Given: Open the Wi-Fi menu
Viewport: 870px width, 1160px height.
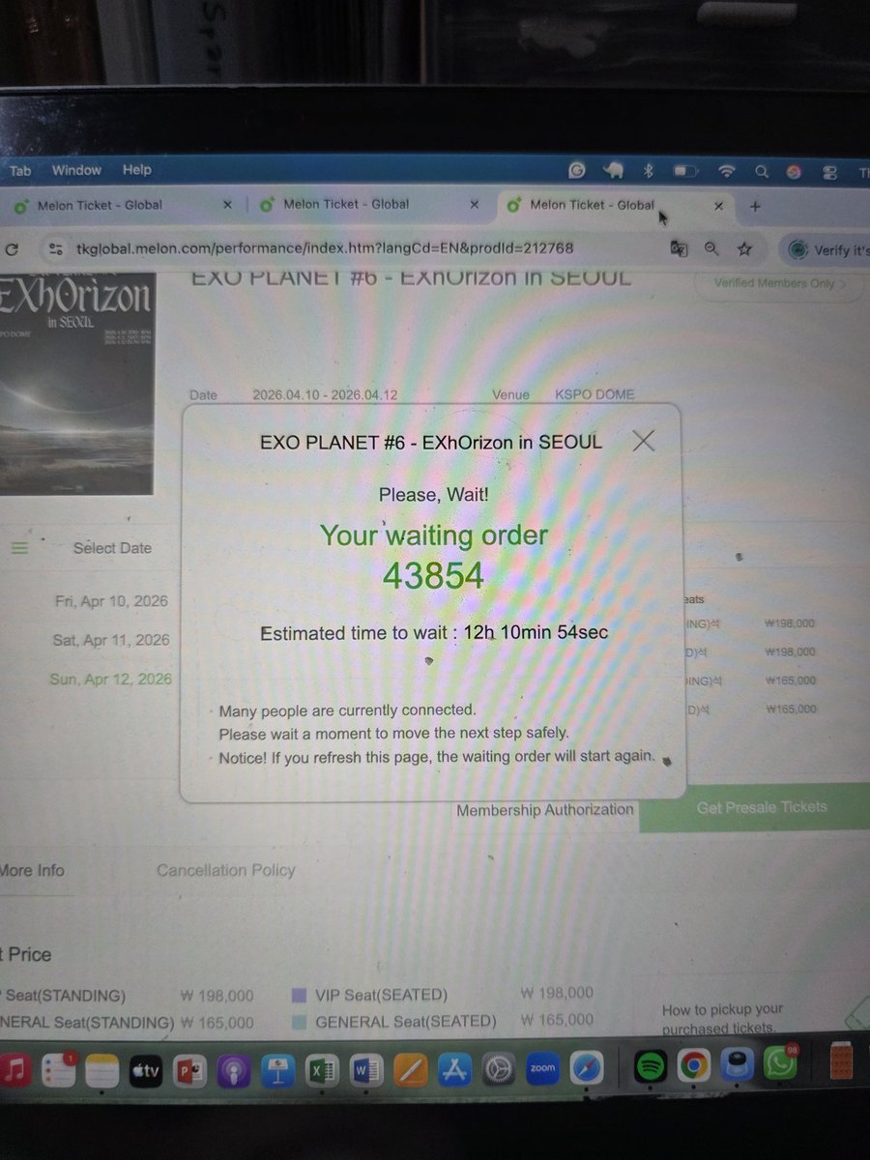Looking at the screenshot, I should (x=726, y=172).
